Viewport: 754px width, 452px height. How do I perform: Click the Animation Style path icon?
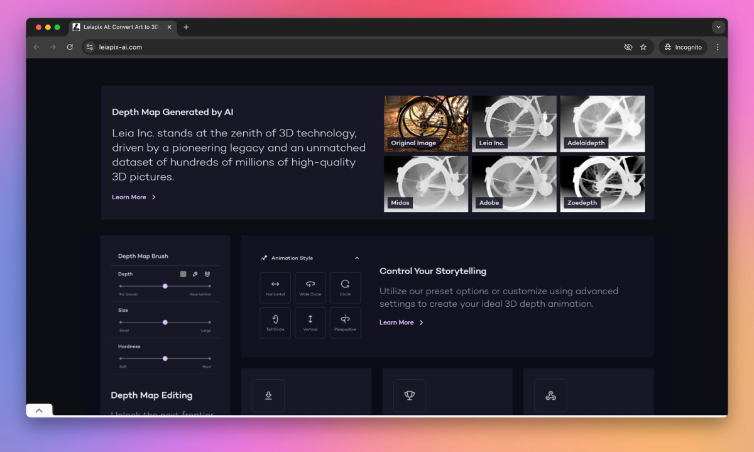[x=264, y=258]
